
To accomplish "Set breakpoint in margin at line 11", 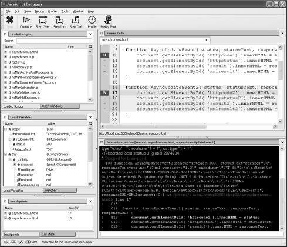I will pos(104,61).
